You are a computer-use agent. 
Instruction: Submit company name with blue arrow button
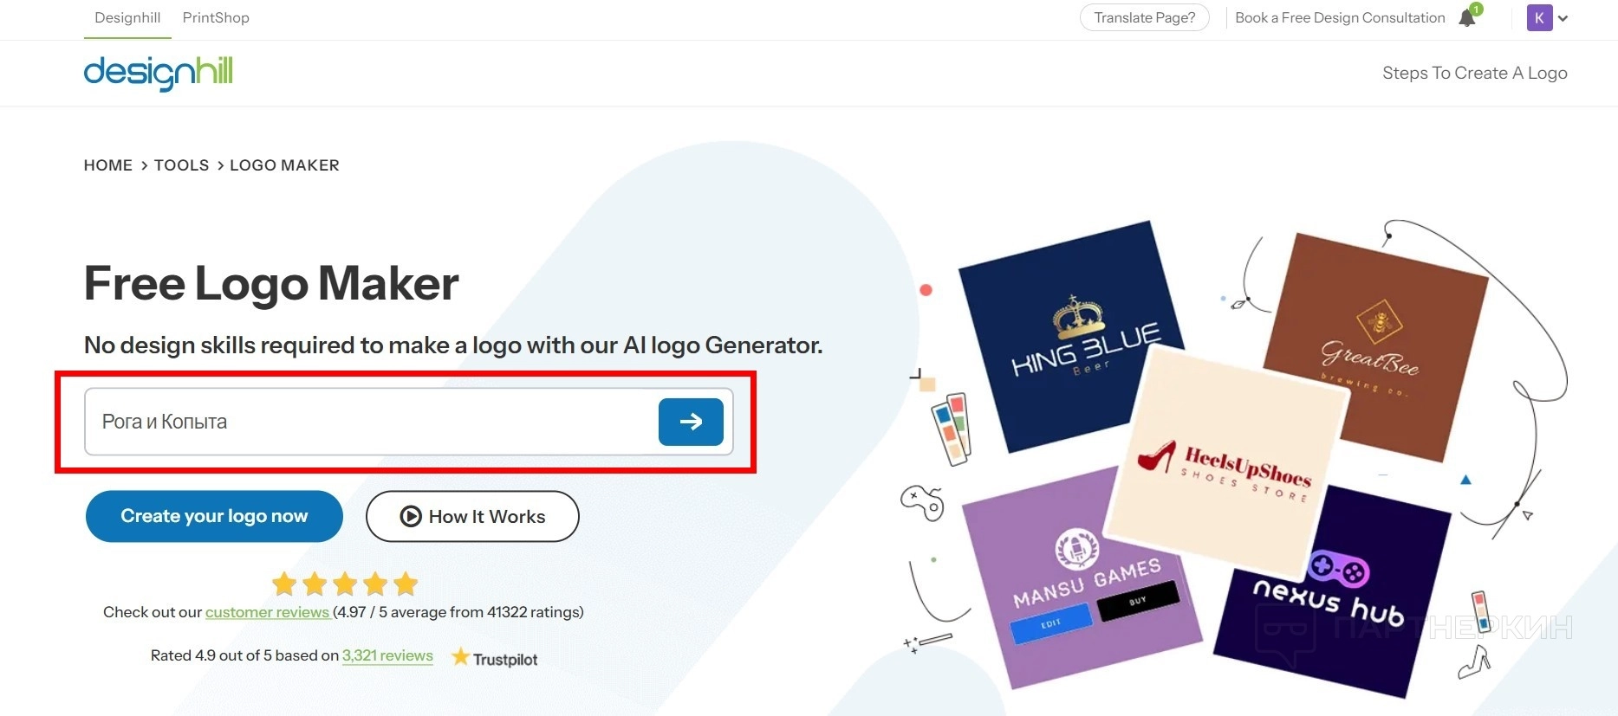coord(691,422)
